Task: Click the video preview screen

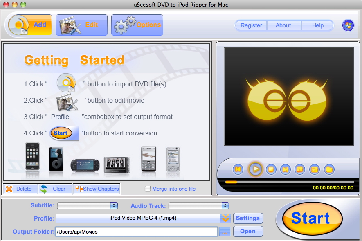Action: coord(289,97)
